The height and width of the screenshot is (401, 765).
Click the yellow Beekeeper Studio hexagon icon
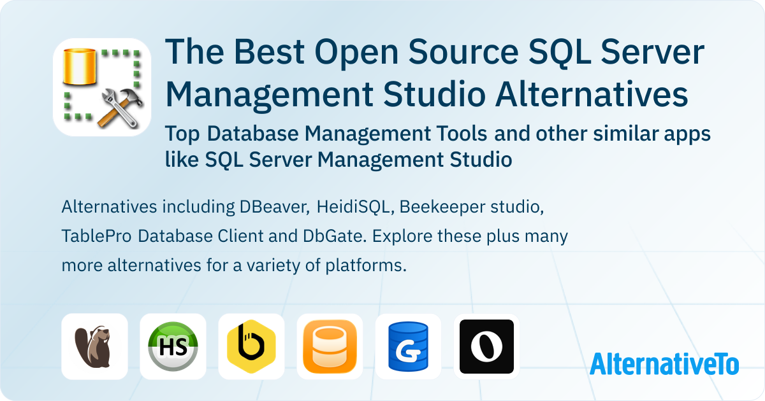[x=251, y=346]
